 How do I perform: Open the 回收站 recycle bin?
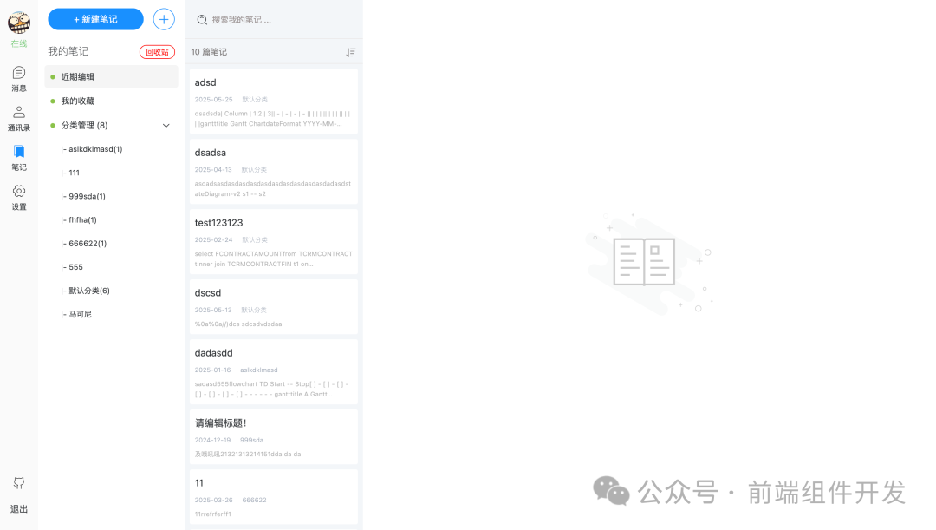click(x=157, y=52)
